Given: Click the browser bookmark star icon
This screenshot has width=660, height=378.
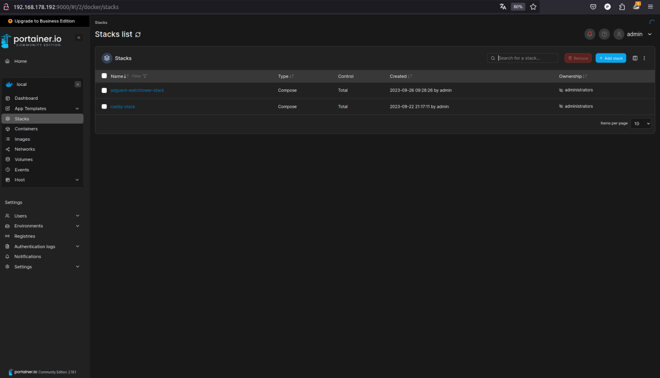Looking at the screenshot, I should pos(533,7).
